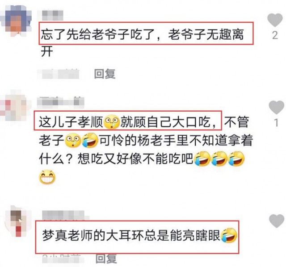This screenshot has width=286, height=267.
Task: Select the comment text 这儿子孝顺就顾自己大口吃
Action: coord(128,122)
